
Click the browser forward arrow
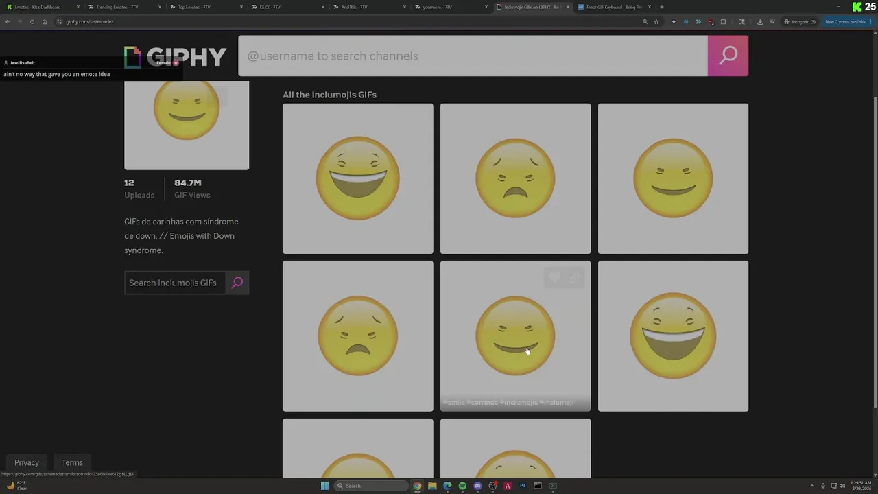19,21
